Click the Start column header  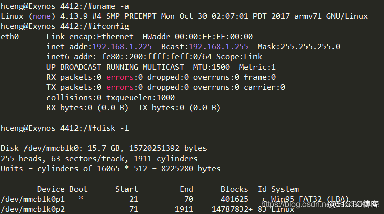(x=126, y=189)
